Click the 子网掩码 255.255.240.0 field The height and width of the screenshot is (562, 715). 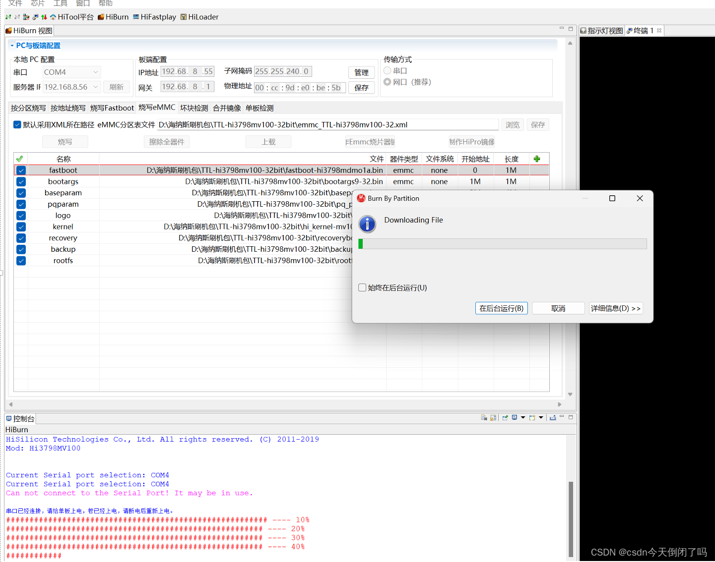point(283,71)
